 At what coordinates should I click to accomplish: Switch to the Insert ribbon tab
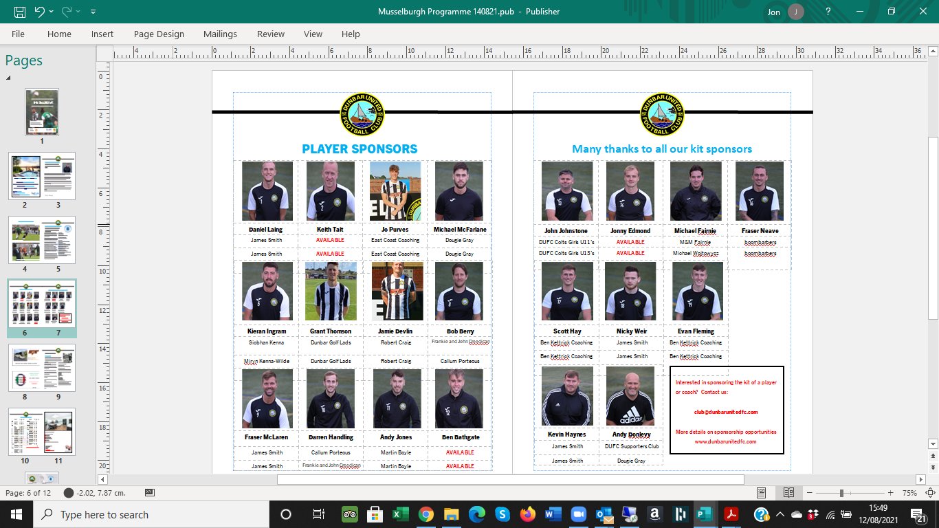pyautogui.click(x=102, y=34)
